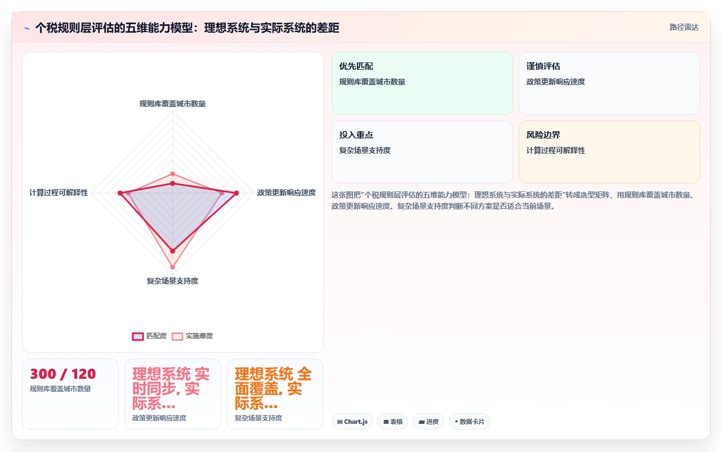The image size is (722, 452).
Task: Click 实施难度 data point on 复杂场景支持度 axis
Action: pyautogui.click(x=173, y=267)
